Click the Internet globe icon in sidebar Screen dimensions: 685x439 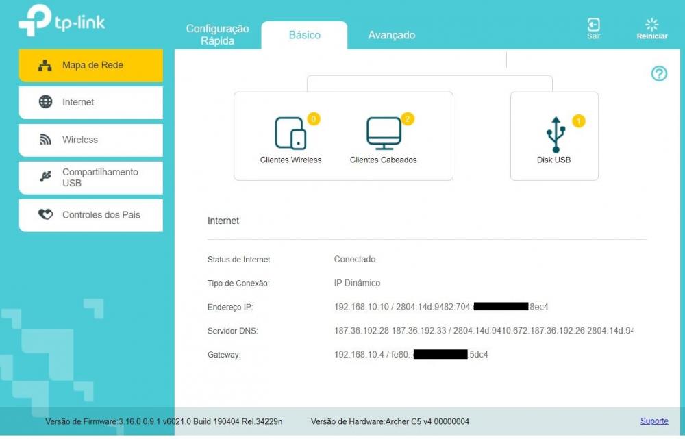pyautogui.click(x=46, y=102)
